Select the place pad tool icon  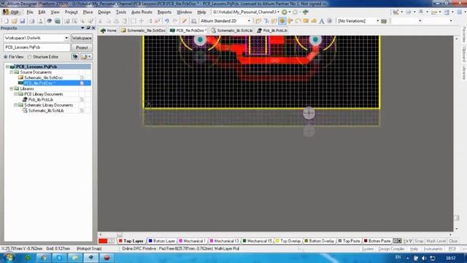pos(282,21)
